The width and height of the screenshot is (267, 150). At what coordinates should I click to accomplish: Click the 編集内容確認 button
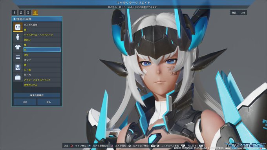[37, 95]
